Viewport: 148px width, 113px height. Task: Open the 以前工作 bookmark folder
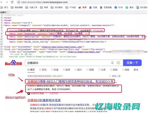(31, 7)
